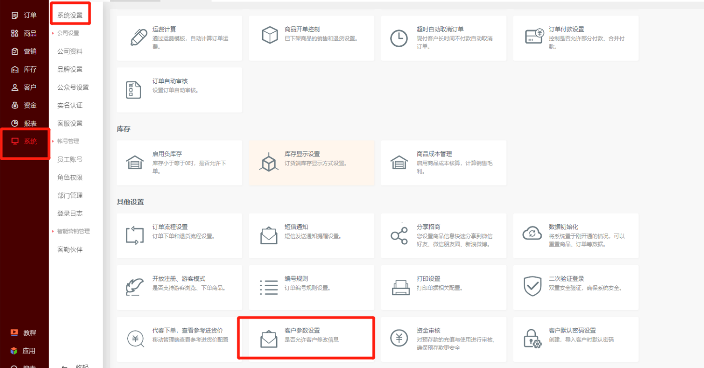
Task: Open 角色权限 submenu item
Action: click(70, 178)
